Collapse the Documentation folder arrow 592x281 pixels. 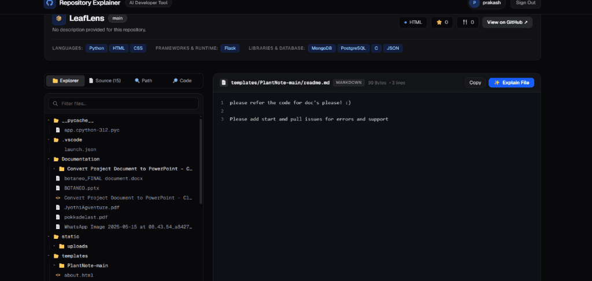[49, 159]
